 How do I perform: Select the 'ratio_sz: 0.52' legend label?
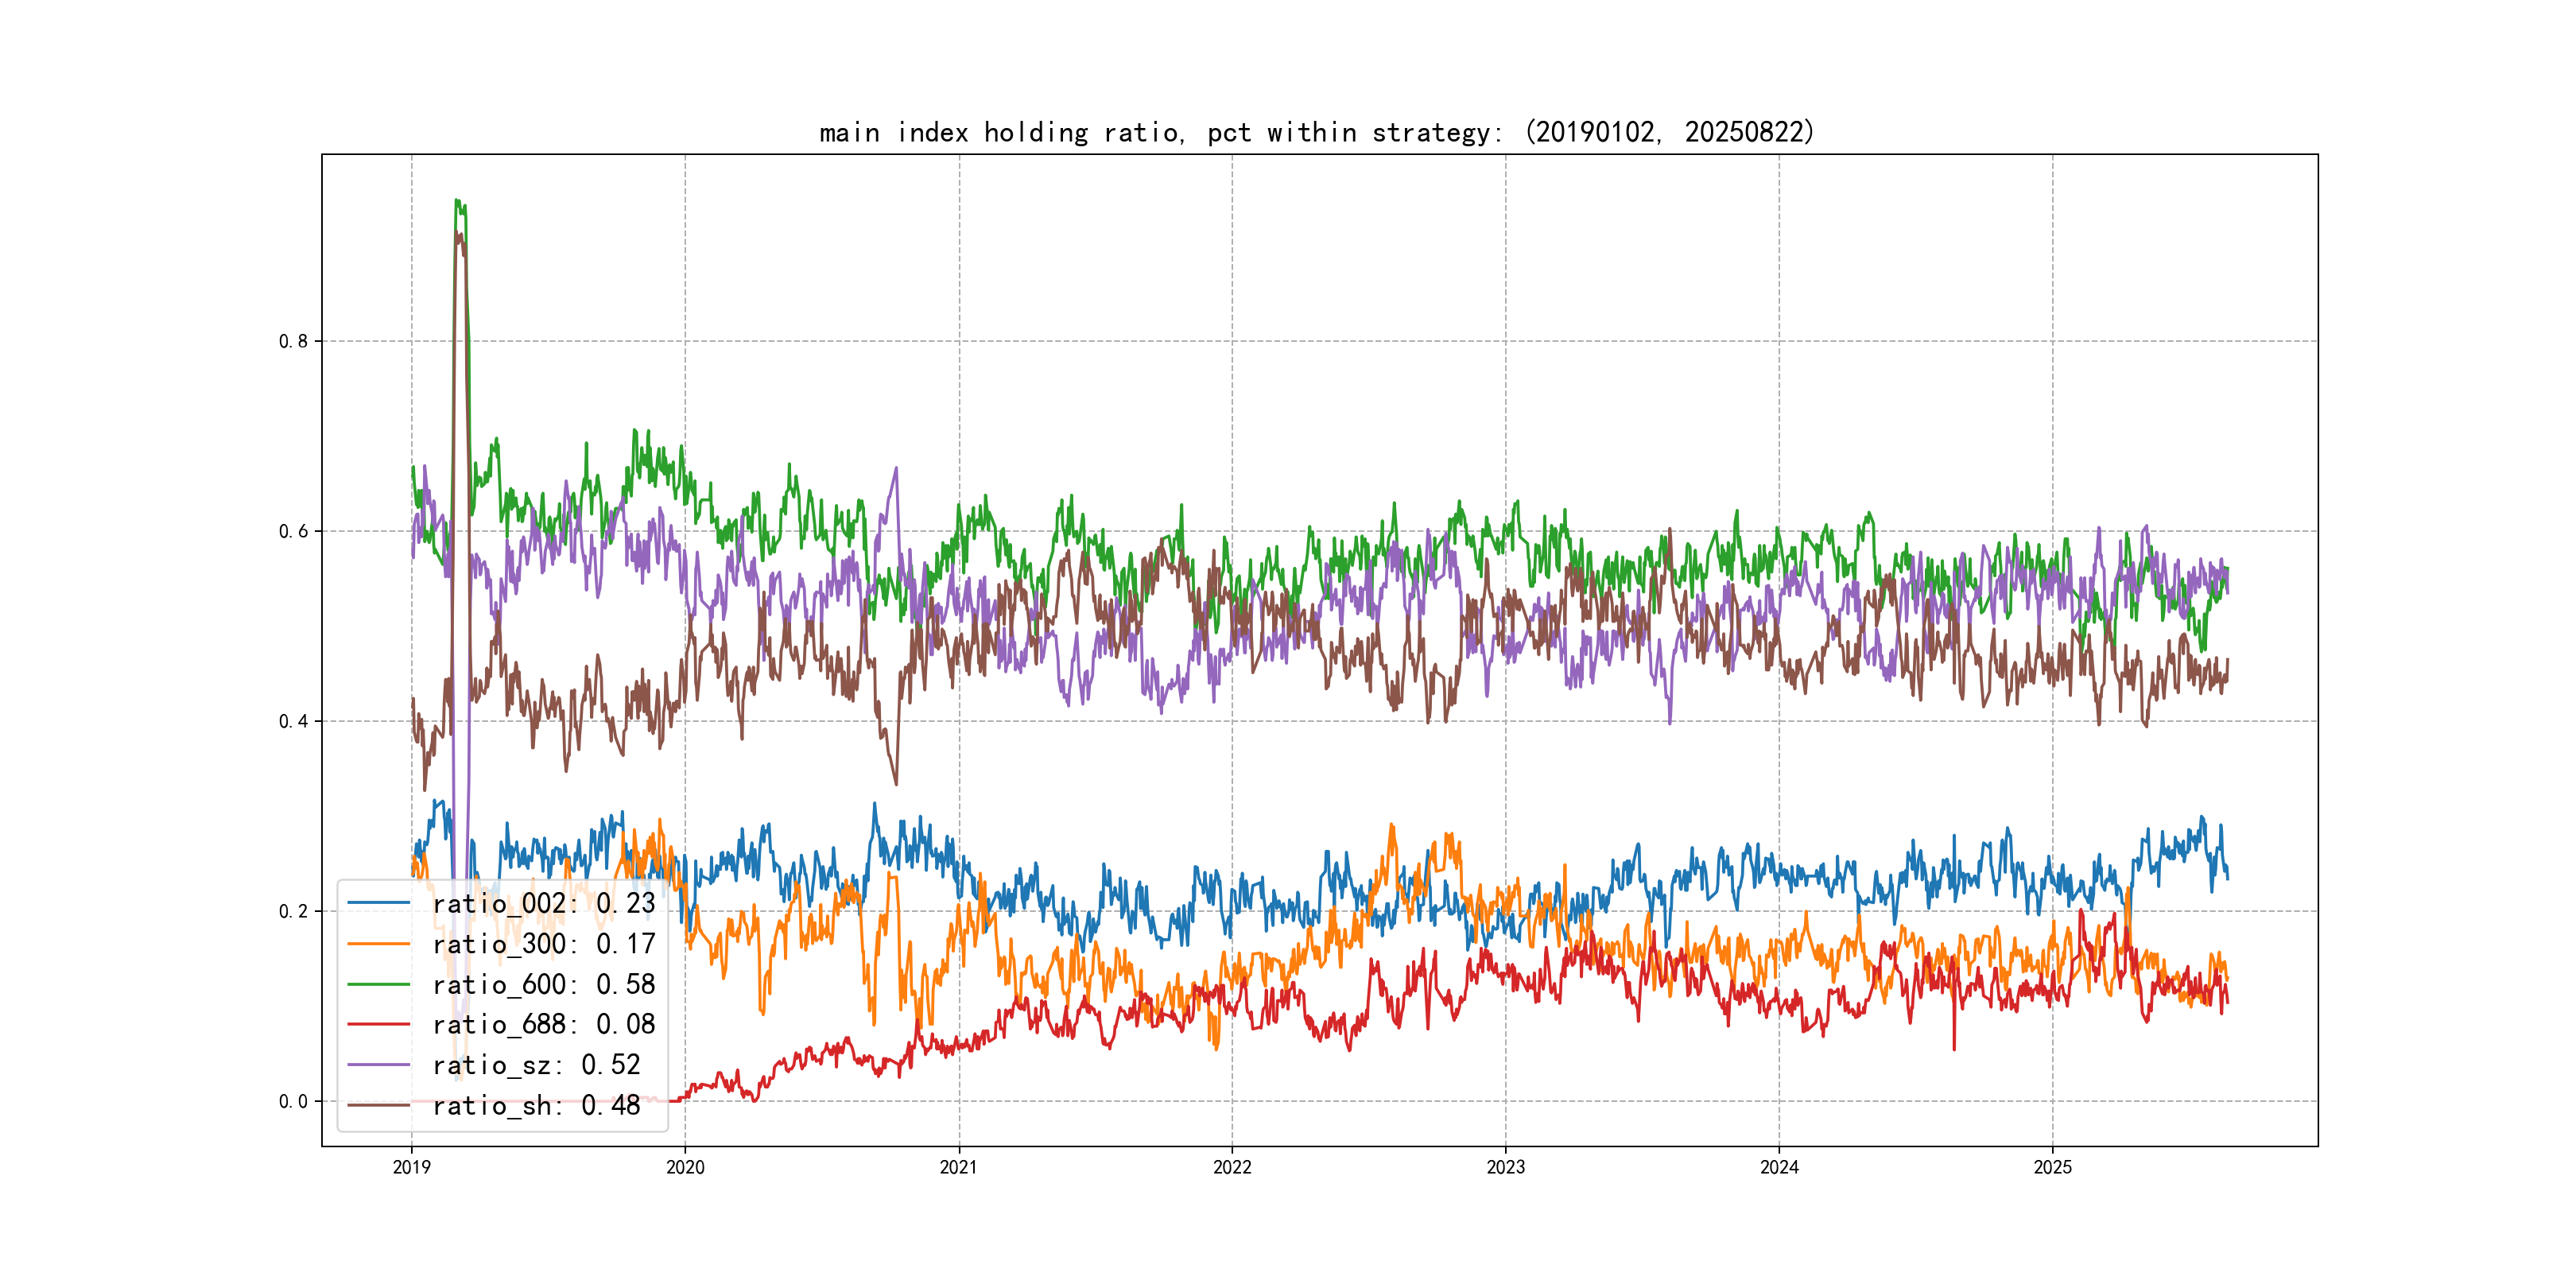pyautogui.click(x=536, y=1065)
